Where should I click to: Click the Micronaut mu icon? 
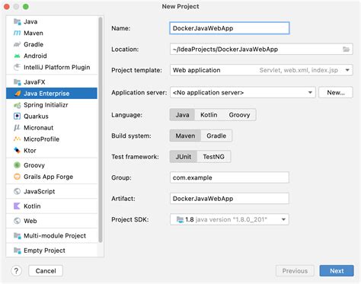point(17,128)
